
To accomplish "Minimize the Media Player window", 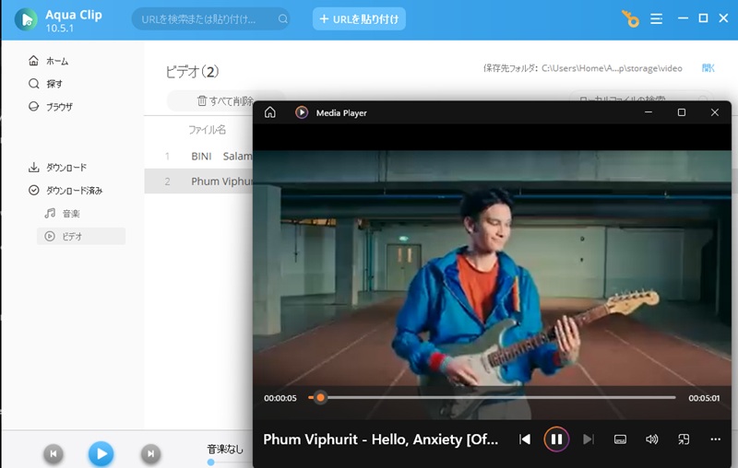I will (649, 112).
